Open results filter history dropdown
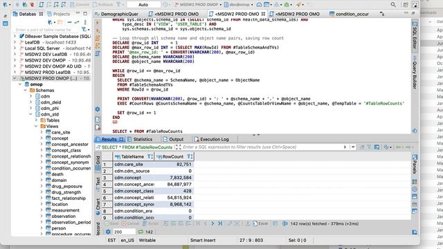 tap(353, 147)
